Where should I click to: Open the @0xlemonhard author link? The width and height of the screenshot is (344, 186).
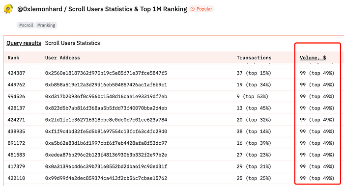point(40,9)
